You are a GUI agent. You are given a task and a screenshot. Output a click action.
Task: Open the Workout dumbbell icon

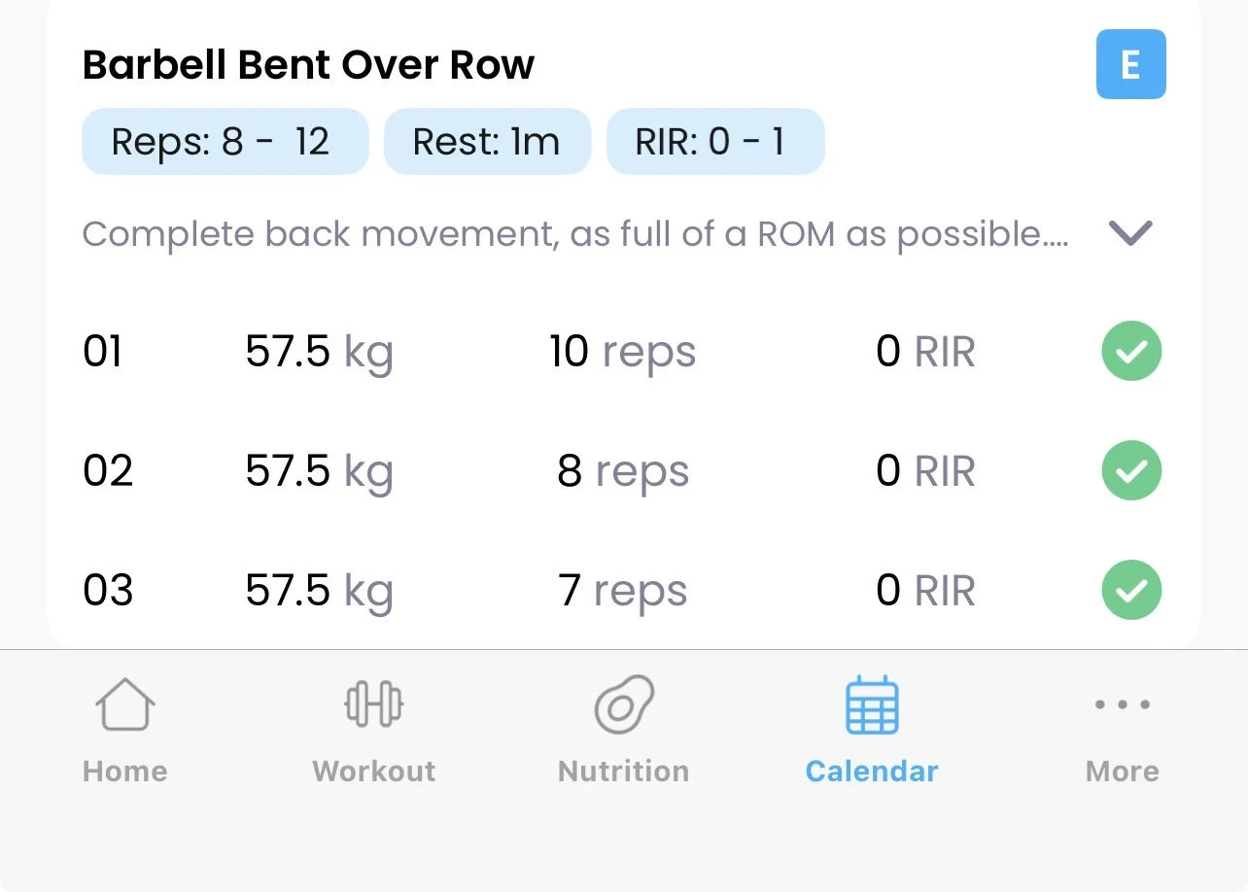(374, 704)
